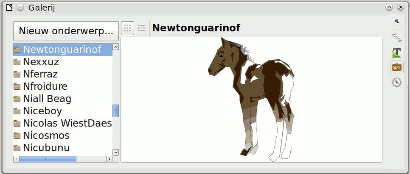
Task: Click the Niceboy folder icon
Action: point(17,111)
